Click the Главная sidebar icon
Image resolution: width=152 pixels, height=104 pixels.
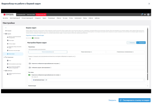(x=6, y=31)
